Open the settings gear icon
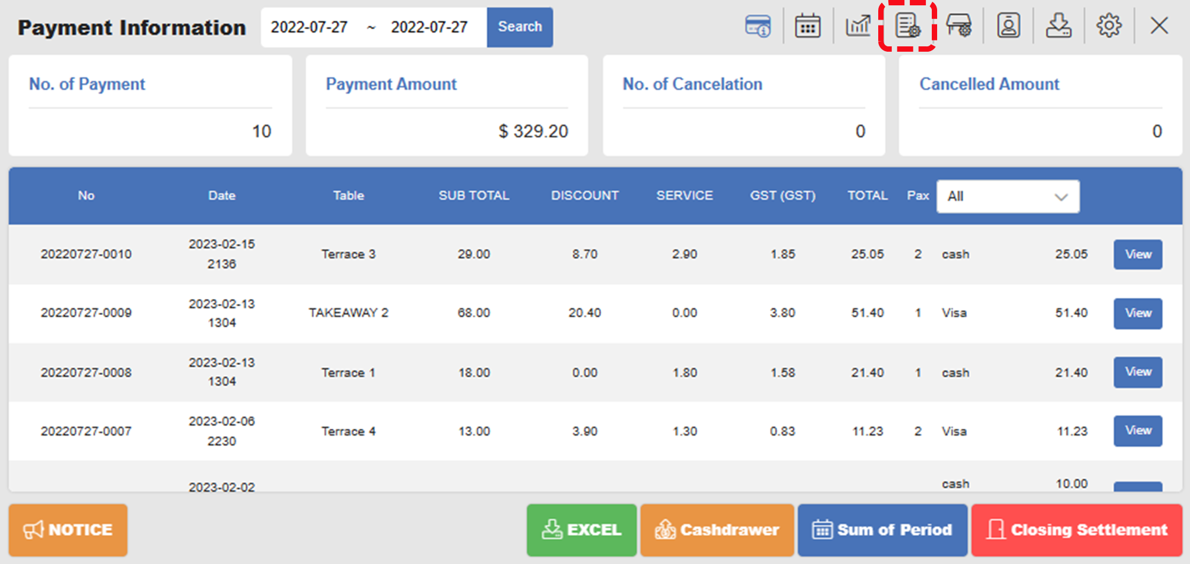This screenshot has height=564, width=1190. pyautogui.click(x=1109, y=26)
